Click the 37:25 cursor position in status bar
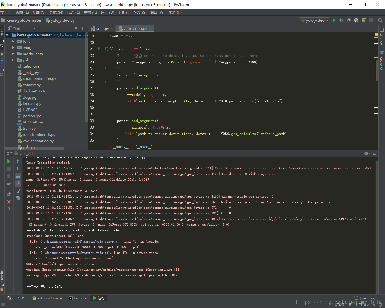This screenshot has width=385, height=308. 339,304
